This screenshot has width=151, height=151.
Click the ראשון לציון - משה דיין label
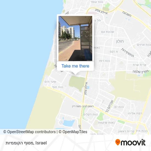(83, 106)
